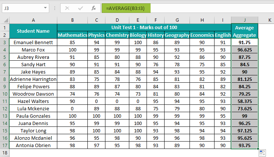
Task: Select row 3 header
Action: [4, 42]
